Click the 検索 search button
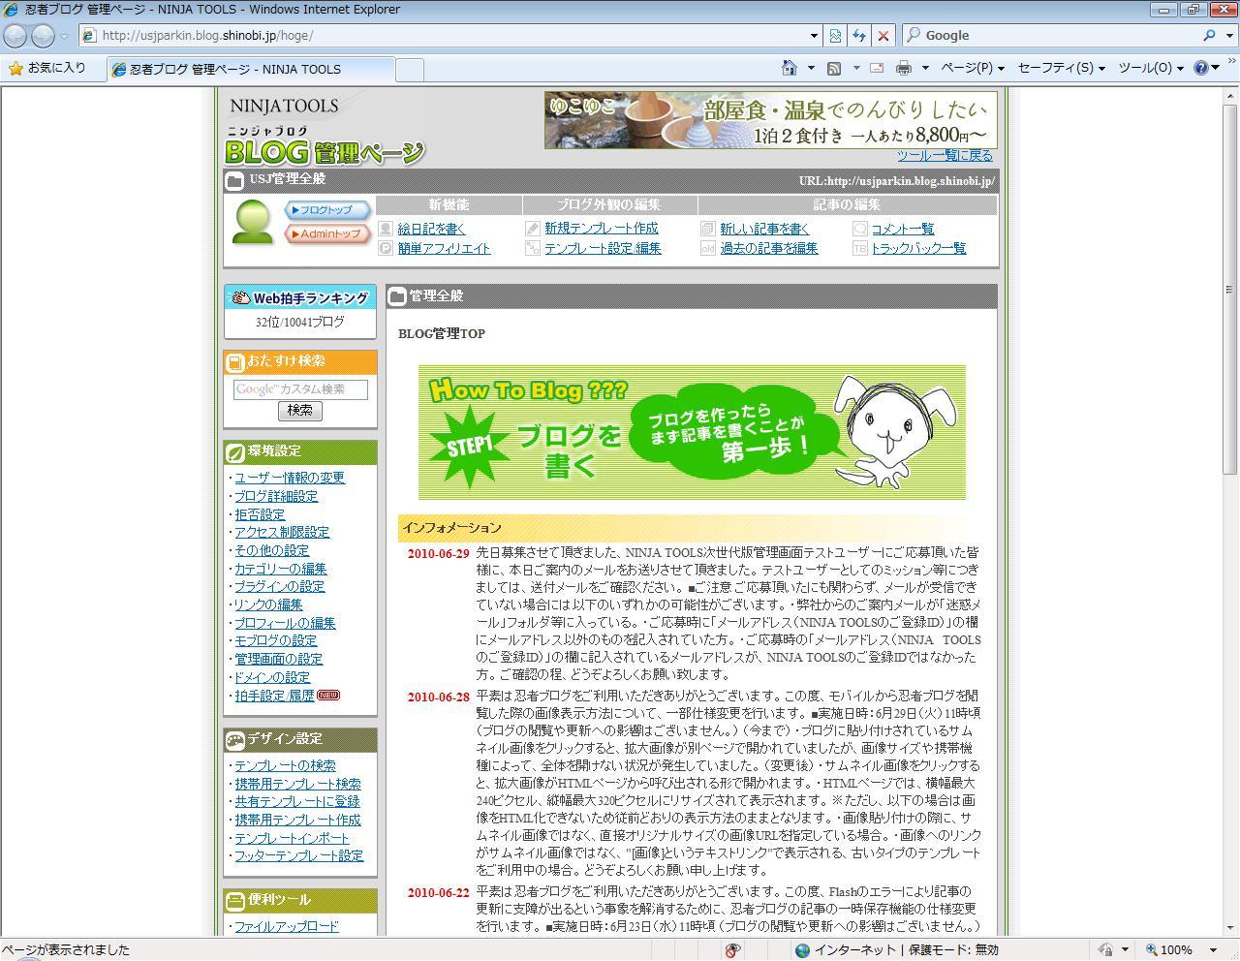 [x=300, y=411]
